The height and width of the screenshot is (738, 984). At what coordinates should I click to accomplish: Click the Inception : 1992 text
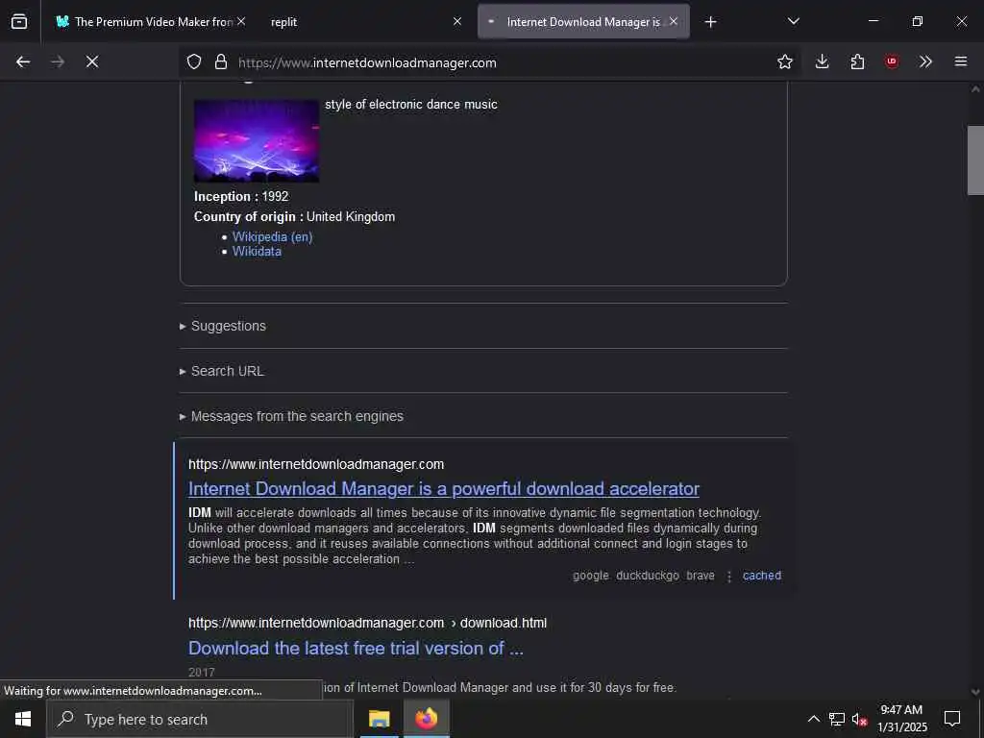coord(241,196)
